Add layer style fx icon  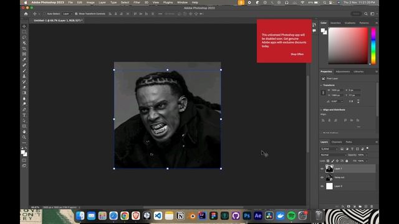(342, 207)
